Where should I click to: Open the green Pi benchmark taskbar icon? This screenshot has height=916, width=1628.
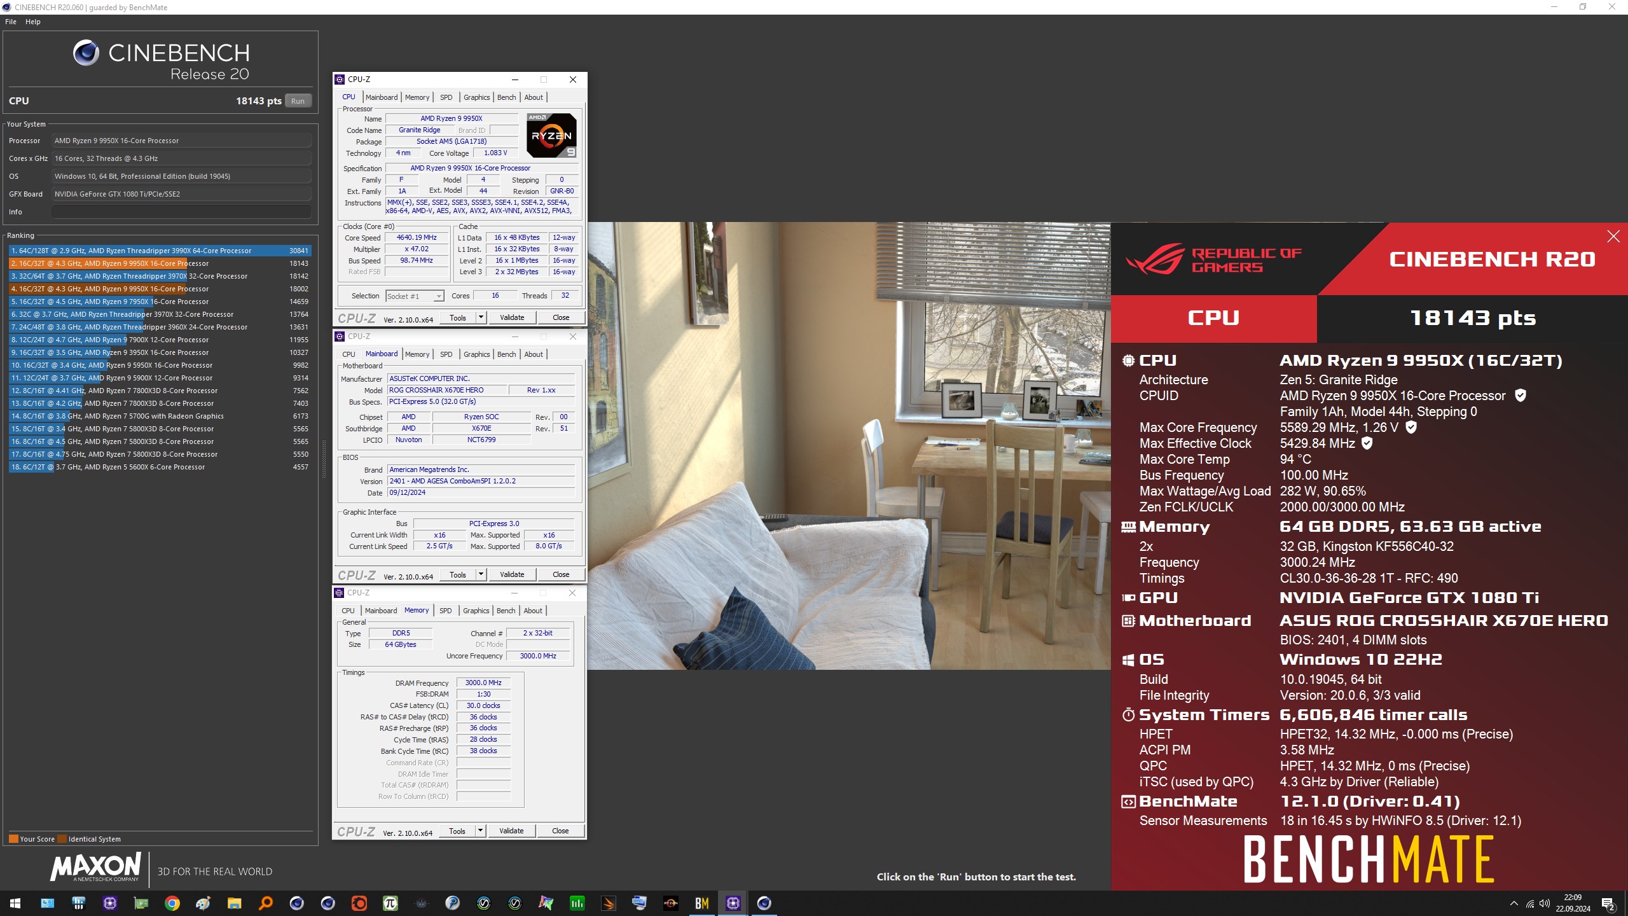point(390,903)
